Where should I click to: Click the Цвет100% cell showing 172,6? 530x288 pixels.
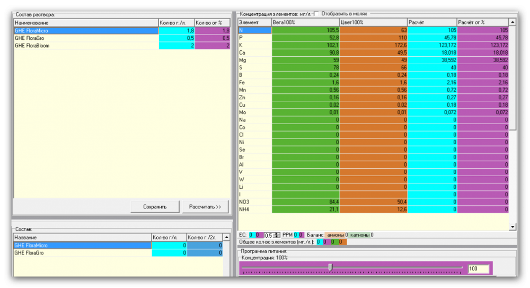pos(374,45)
